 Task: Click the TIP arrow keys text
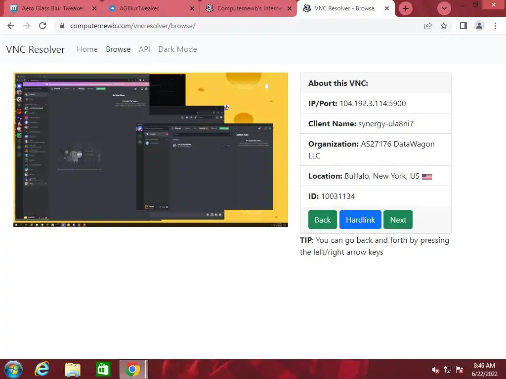tap(375, 246)
